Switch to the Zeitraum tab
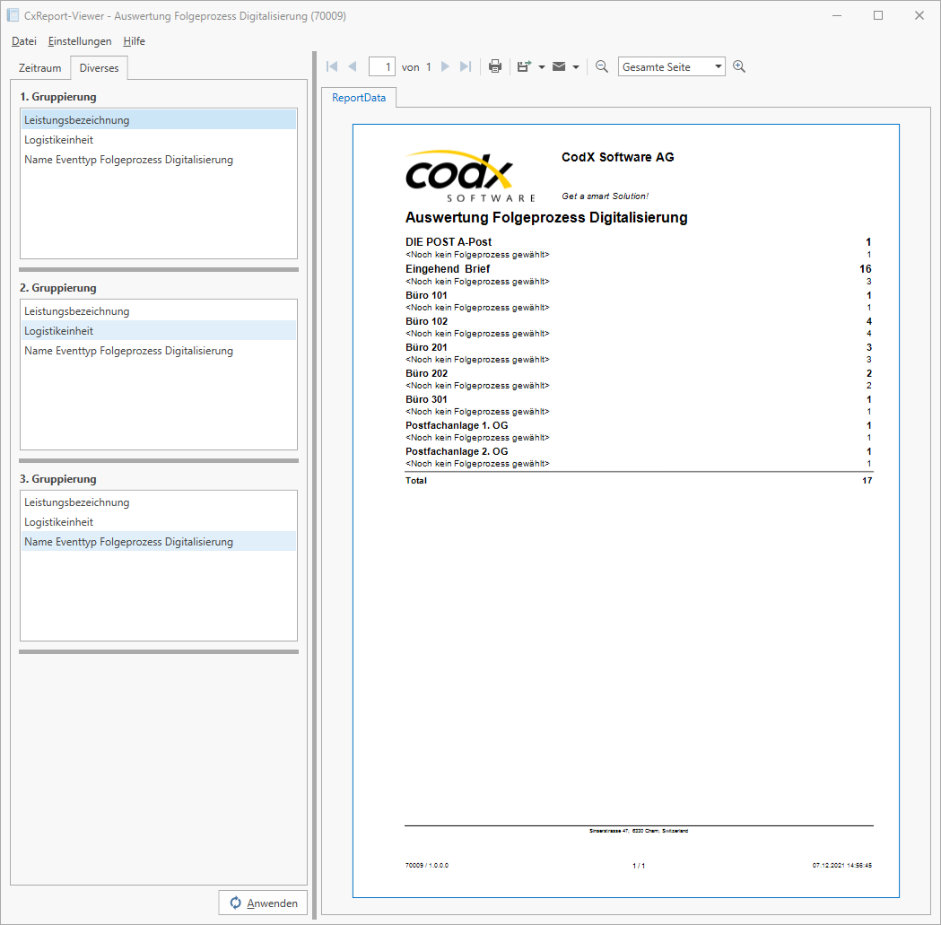 point(39,67)
